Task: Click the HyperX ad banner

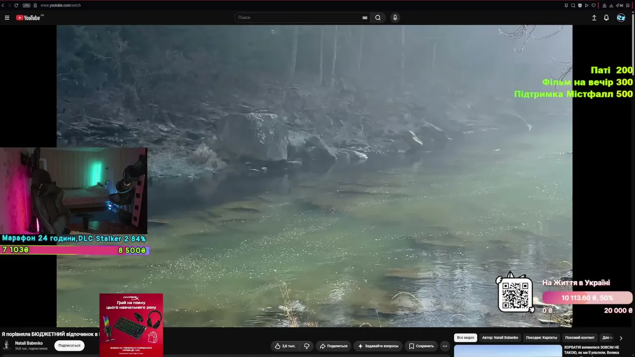Action: [x=131, y=325]
